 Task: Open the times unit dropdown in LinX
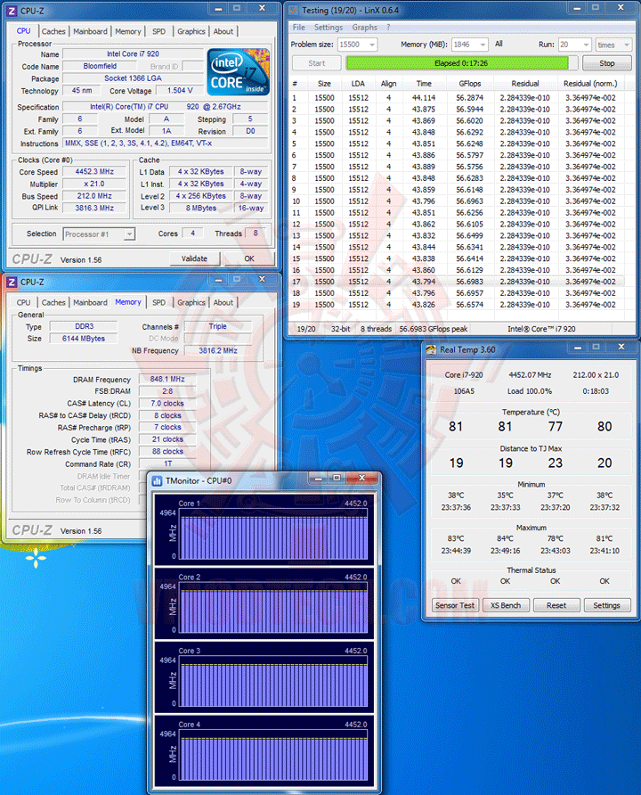(x=627, y=45)
